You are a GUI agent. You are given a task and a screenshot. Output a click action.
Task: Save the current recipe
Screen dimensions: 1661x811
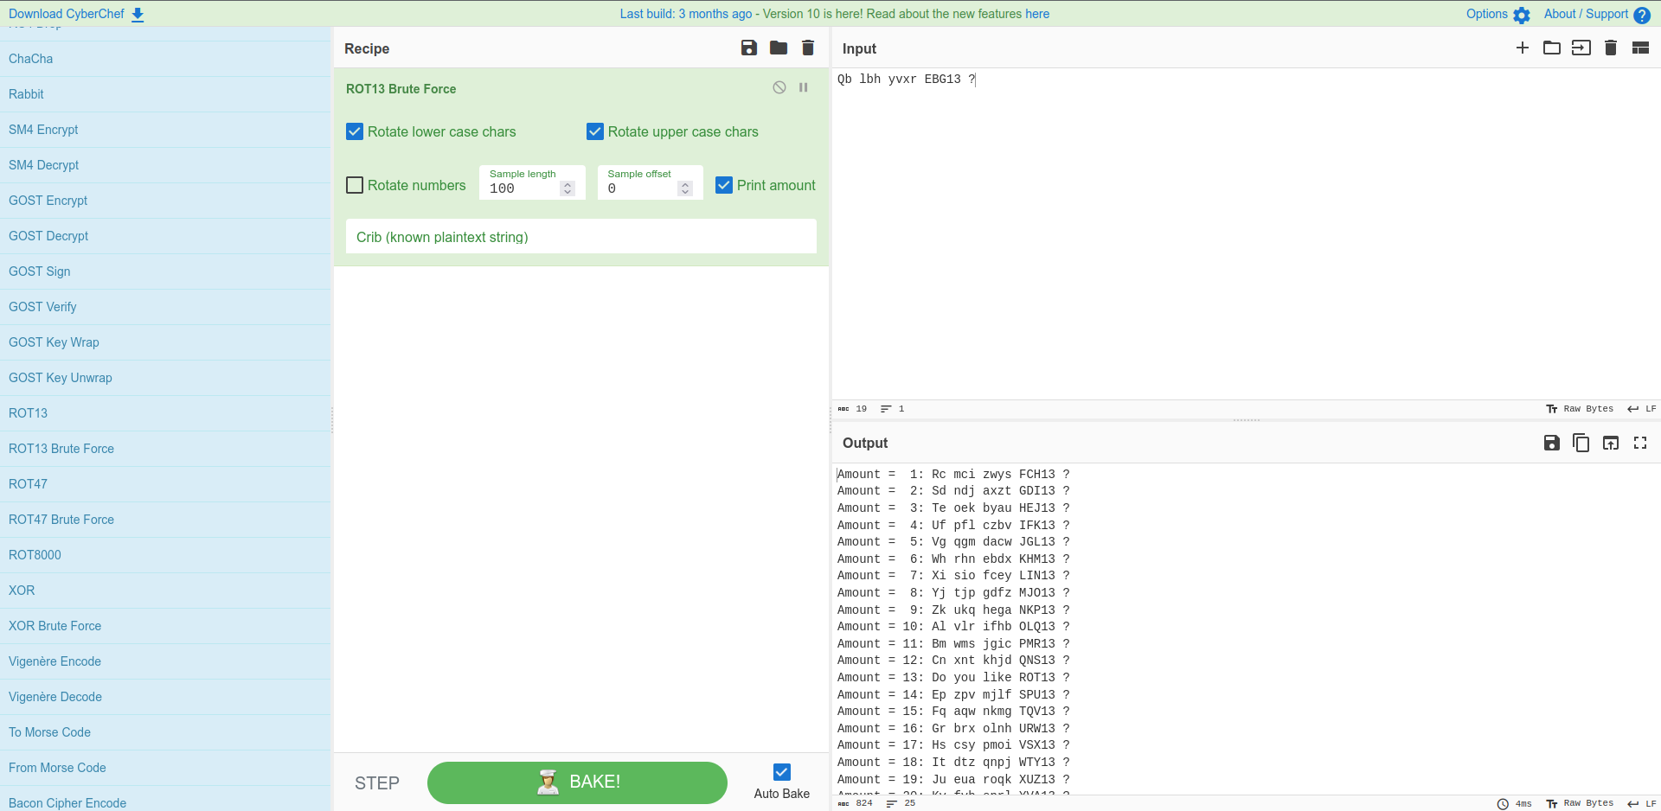pyautogui.click(x=749, y=48)
